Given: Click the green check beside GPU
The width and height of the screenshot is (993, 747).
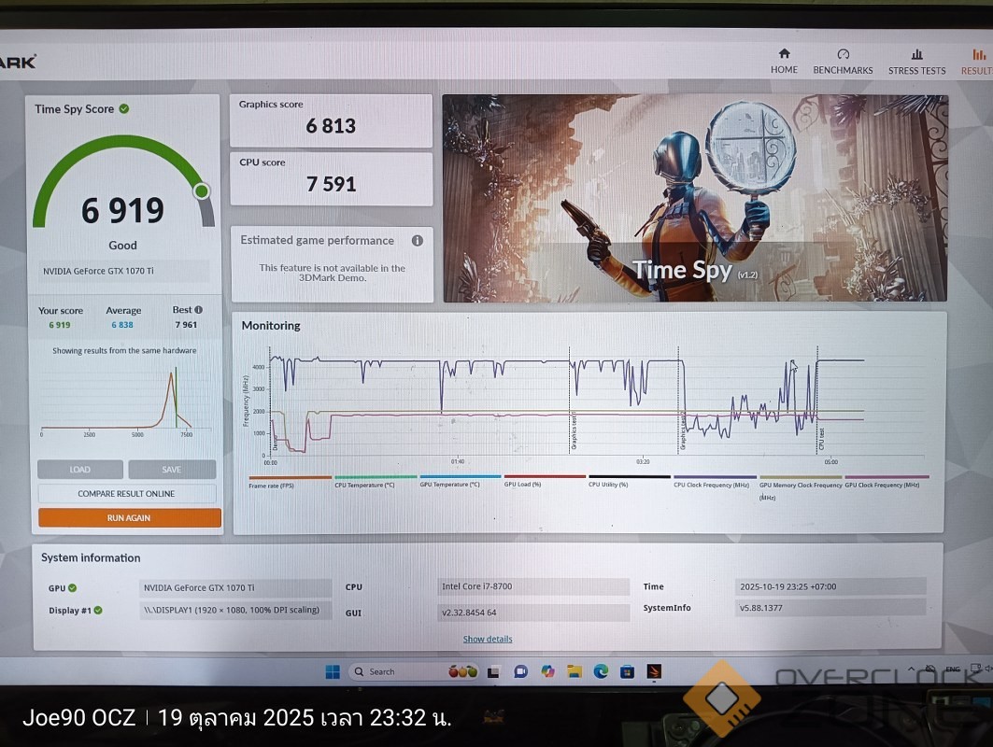Looking at the screenshot, I should tap(72, 587).
